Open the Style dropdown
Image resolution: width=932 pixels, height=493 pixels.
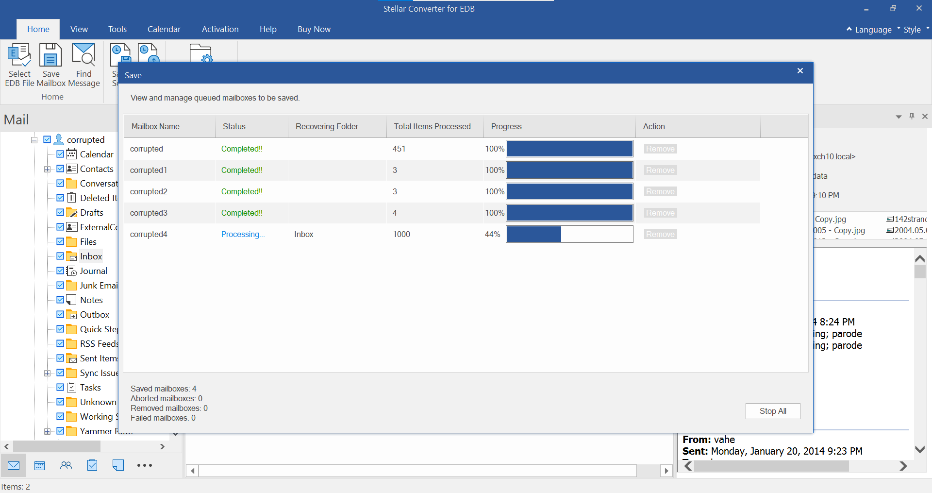tap(916, 30)
